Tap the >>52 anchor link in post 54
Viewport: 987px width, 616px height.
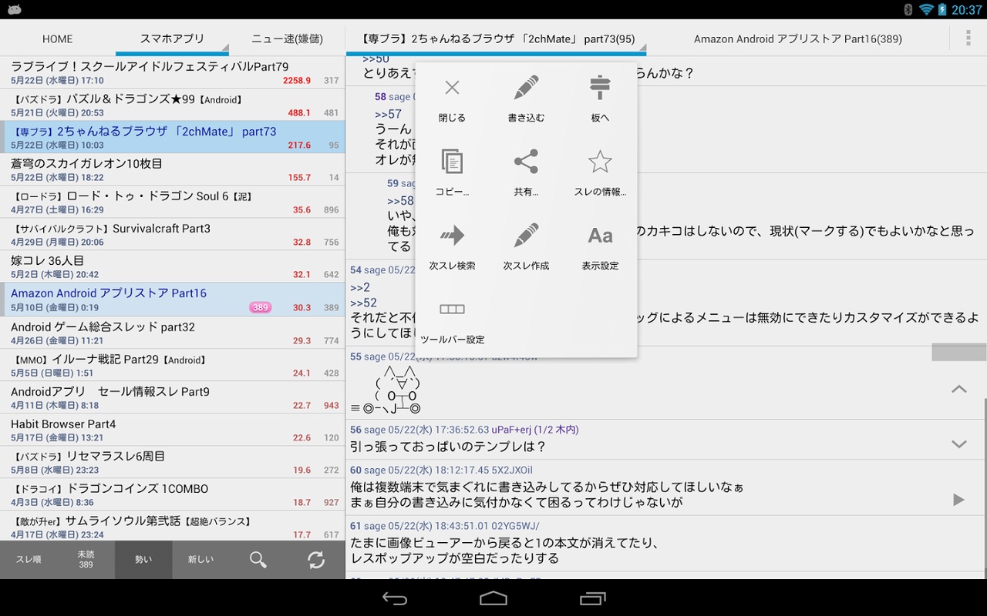coord(363,303)
